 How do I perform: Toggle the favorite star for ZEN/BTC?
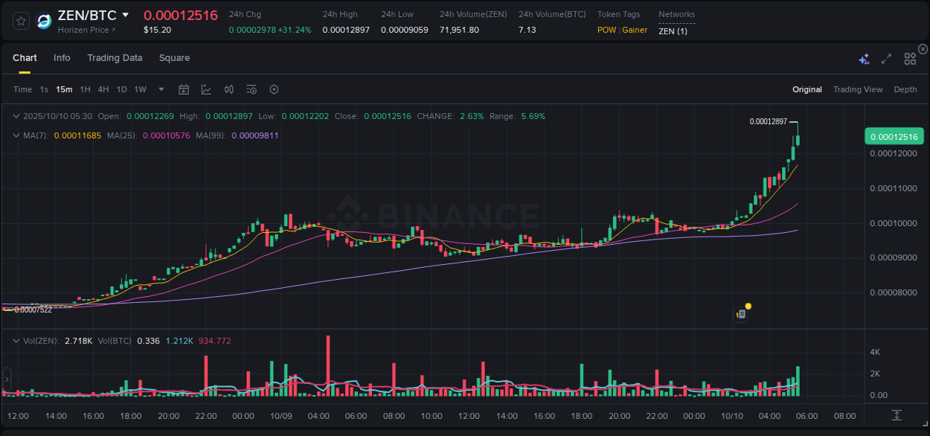[20, 20]
